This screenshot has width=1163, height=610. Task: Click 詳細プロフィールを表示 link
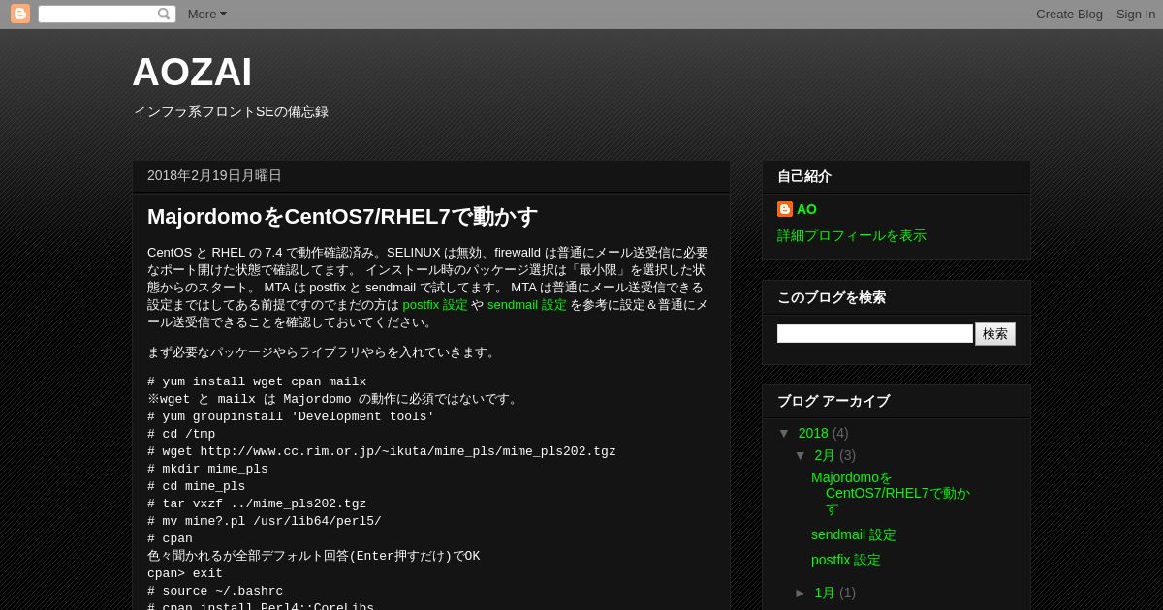click(852, 235)
